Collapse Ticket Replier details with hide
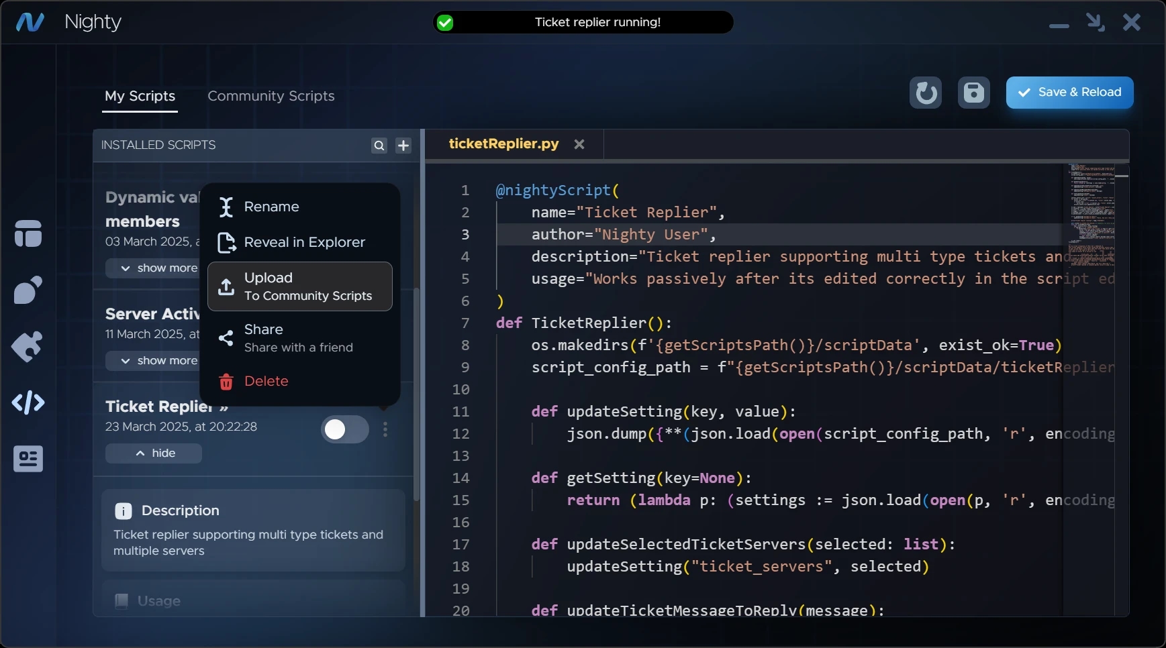The width and height of the screenshot is (1166, 648). 154,453
